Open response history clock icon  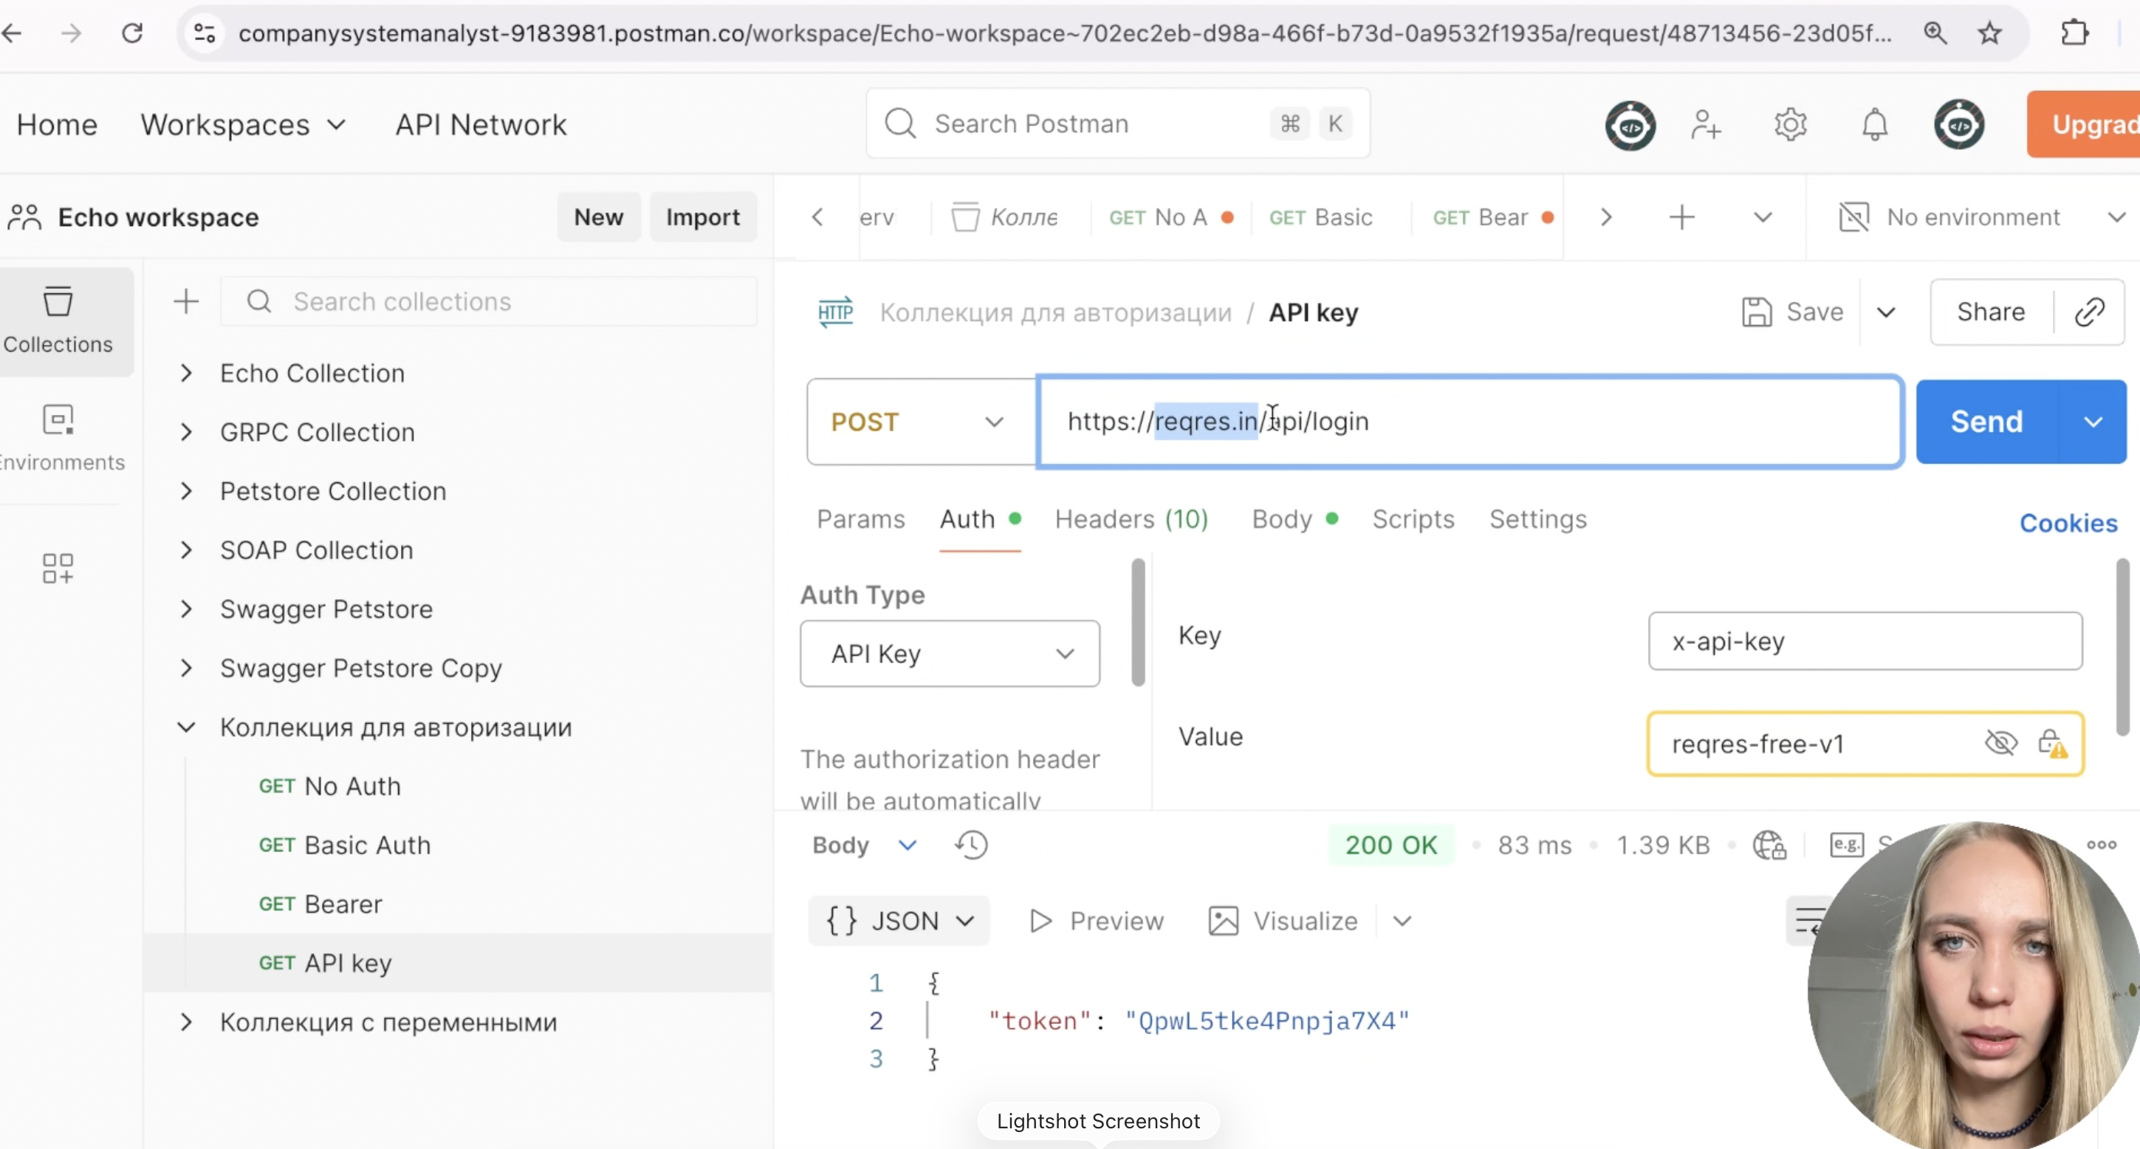point(970,845)
